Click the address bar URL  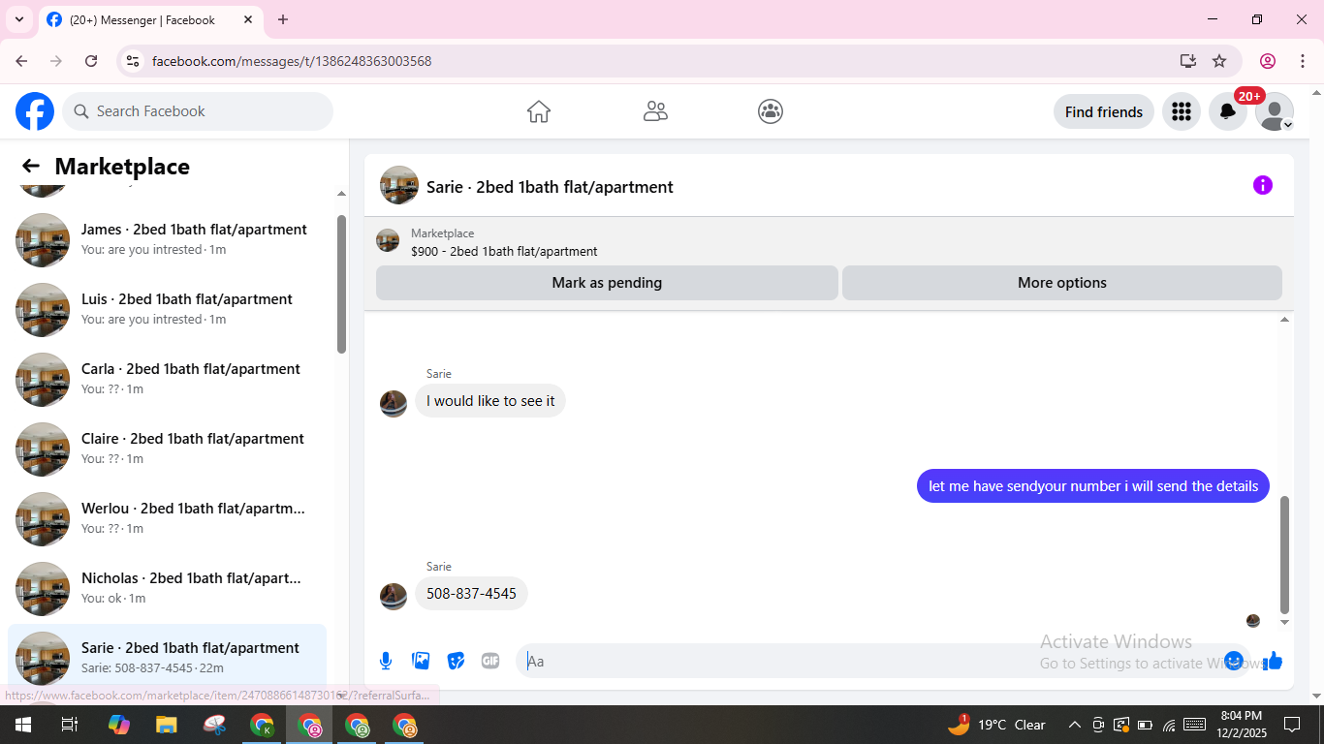(292, 61)
